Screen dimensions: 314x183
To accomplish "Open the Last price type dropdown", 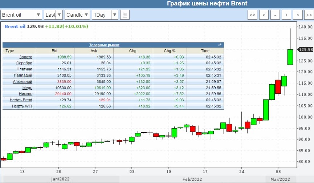I will click(x=53, y=15).
